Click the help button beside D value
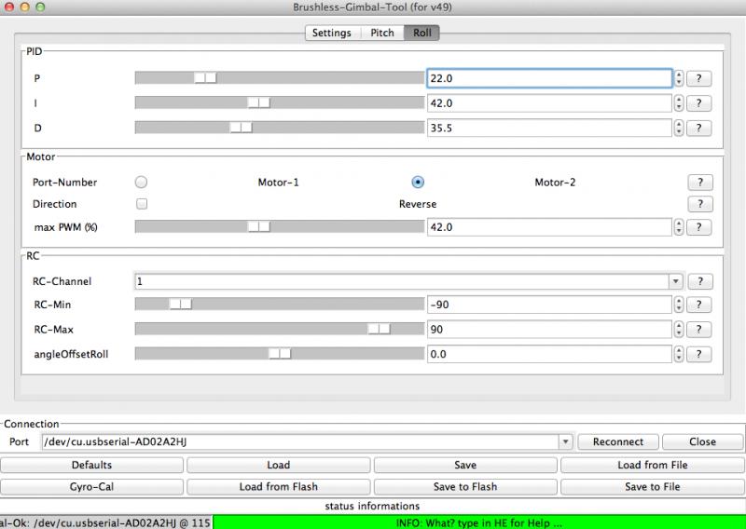The image size is (746, 529). tap(698, 128)
